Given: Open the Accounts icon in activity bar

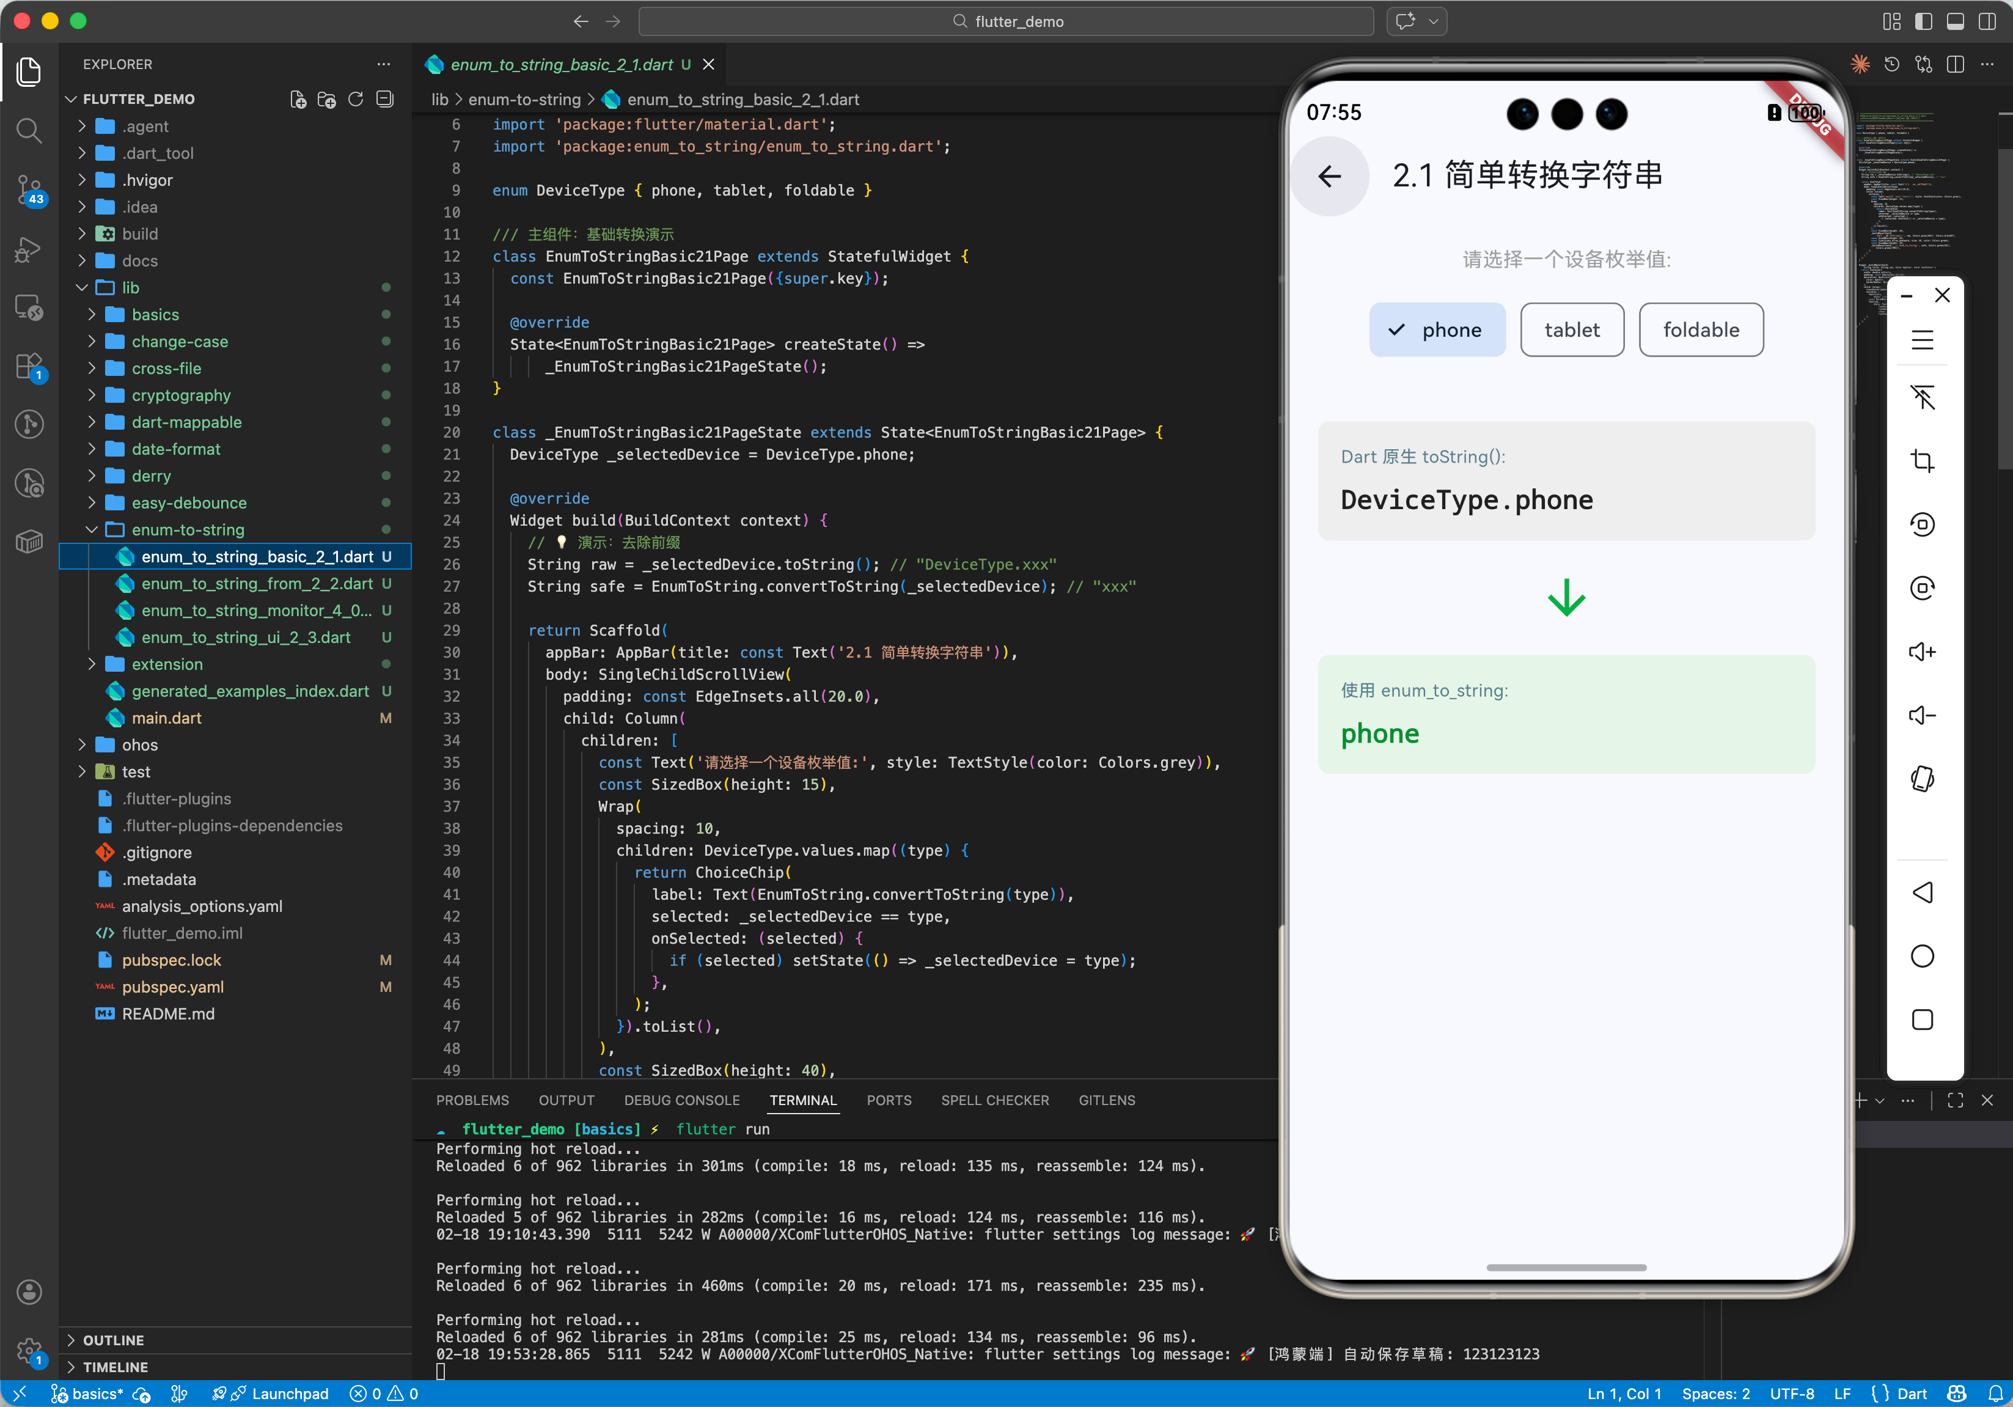Looking at the screenshot, I should pyautogui.click(x=29, y=1291).
